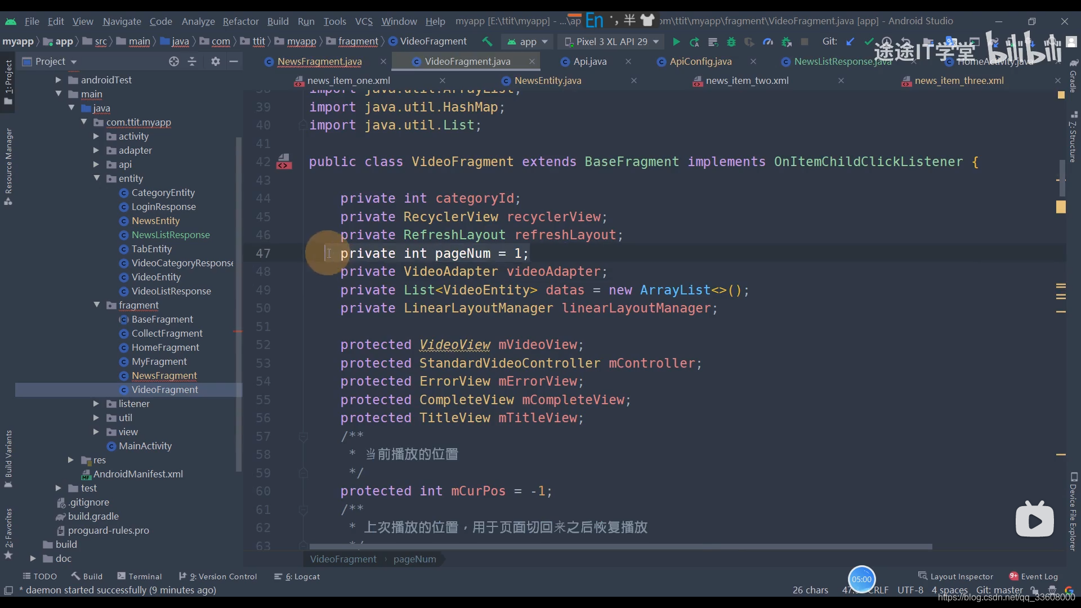Fold the Javadoc comment at line 57
1081x608 pixels.
click(303, 437)
